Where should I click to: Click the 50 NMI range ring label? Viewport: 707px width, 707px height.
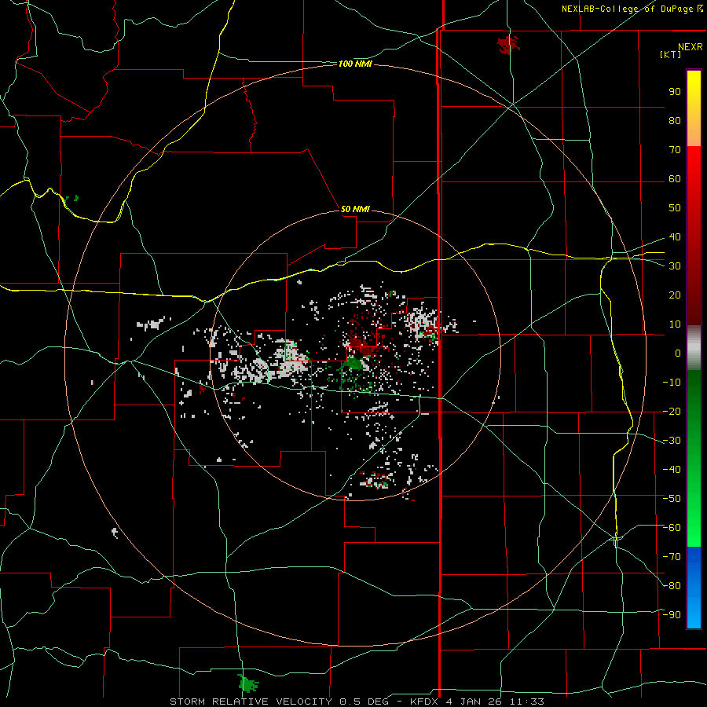pos(355,209)
